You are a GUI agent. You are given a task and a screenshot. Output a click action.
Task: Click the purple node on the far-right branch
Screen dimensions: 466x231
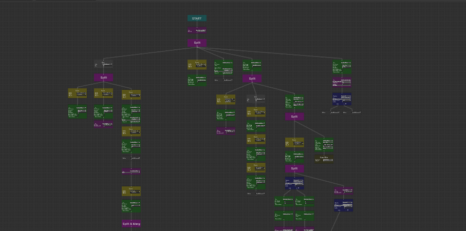(x=342, y=82)
